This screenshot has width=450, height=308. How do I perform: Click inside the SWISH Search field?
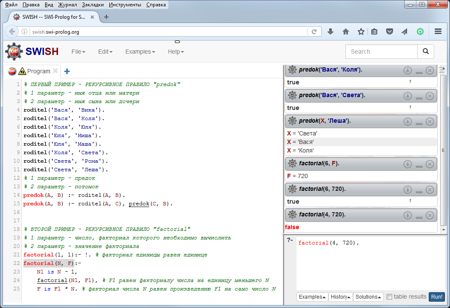381,52
